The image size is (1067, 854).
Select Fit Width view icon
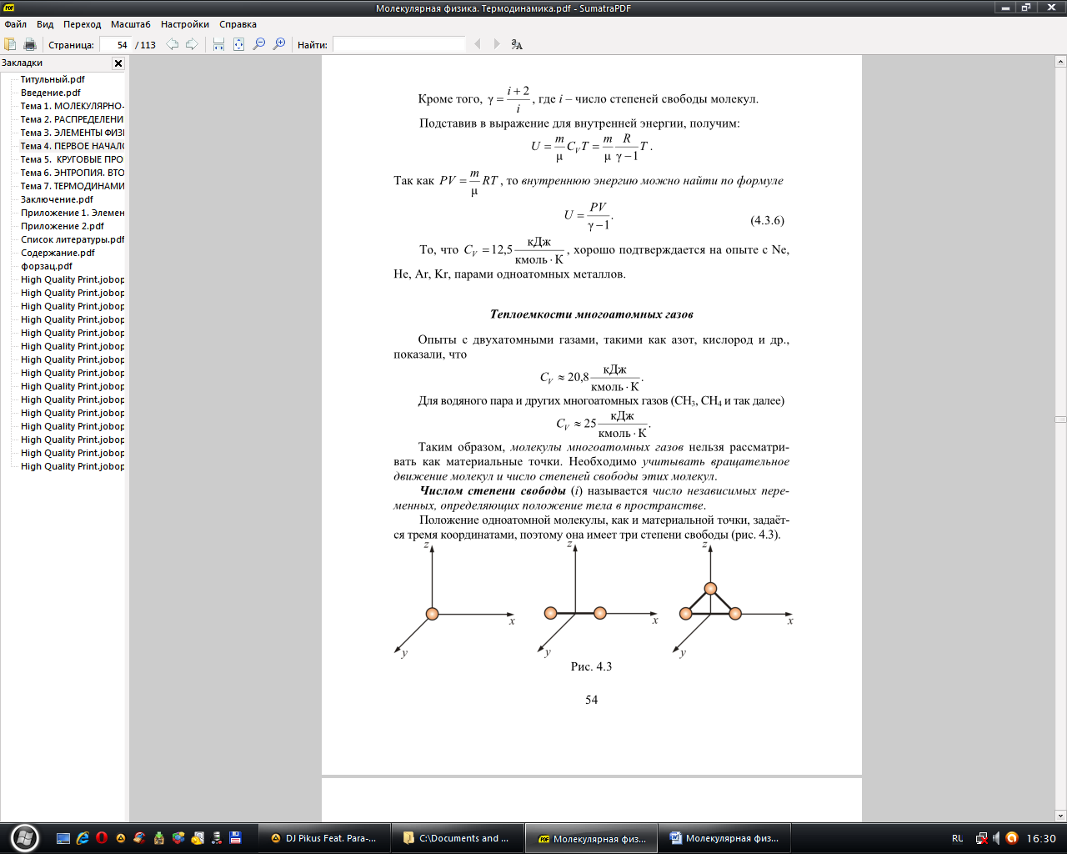coord(218,44)
